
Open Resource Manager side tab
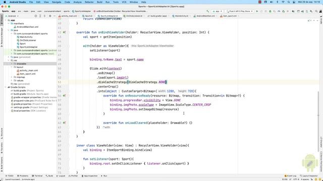click(2, 37)
